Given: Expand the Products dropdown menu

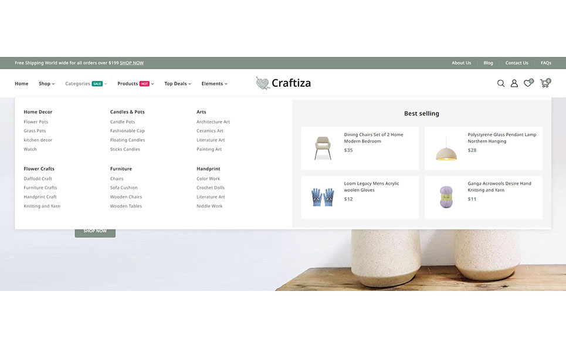Looking at the screenshot, I should click(x=135, y=84).
